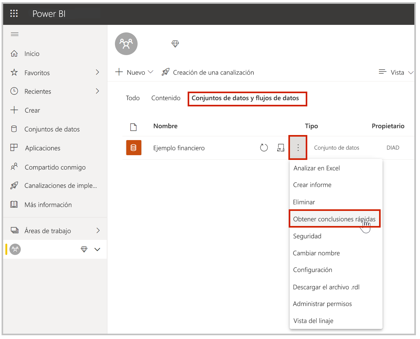The image size is (420, 339).
Task: Select Conjuntos de datos y flujos de datos tab
Action: 245,98
